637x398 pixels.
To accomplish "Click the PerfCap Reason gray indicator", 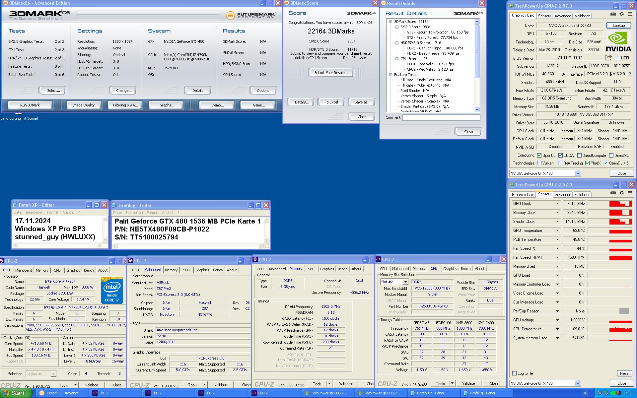I will (x=624, y=311).
